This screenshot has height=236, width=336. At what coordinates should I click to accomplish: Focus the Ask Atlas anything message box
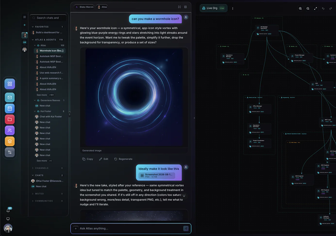[x=131, y=229]
